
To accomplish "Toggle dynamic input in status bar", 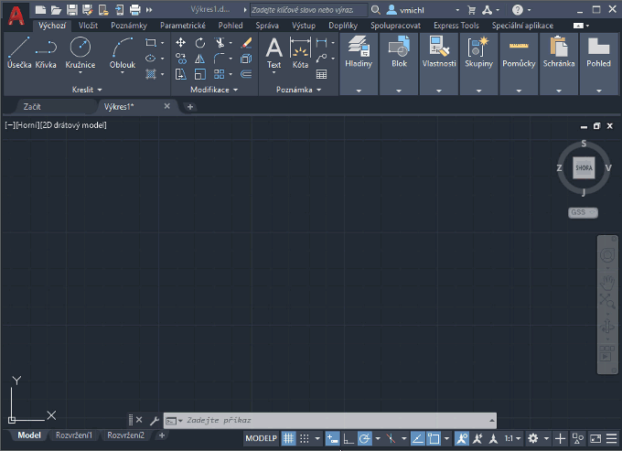I will tap(332, 439).
